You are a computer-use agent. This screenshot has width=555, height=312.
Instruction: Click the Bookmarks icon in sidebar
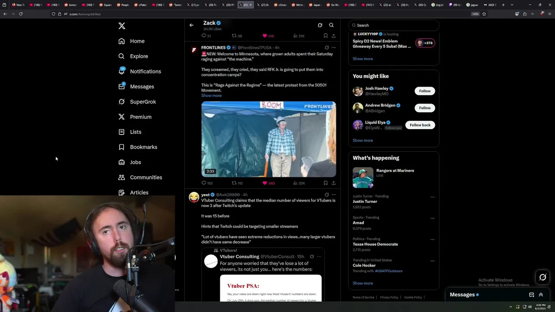(121, 147)
